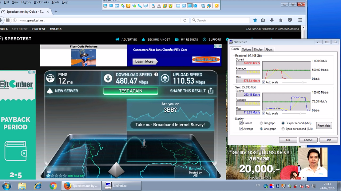Click the TEST AGAIN button
This screenshot has width=341, height=191.
pos(130,91)
